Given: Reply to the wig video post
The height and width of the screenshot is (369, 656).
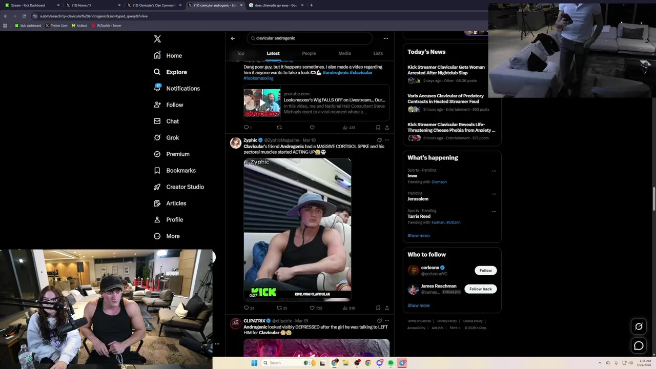Looking at the screenshot, I should click(247, 128).
